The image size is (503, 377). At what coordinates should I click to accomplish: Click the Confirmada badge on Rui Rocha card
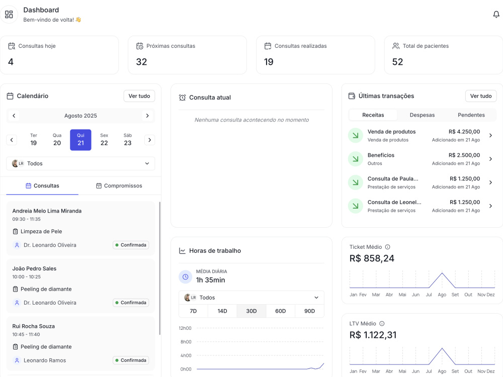(131, 360)
